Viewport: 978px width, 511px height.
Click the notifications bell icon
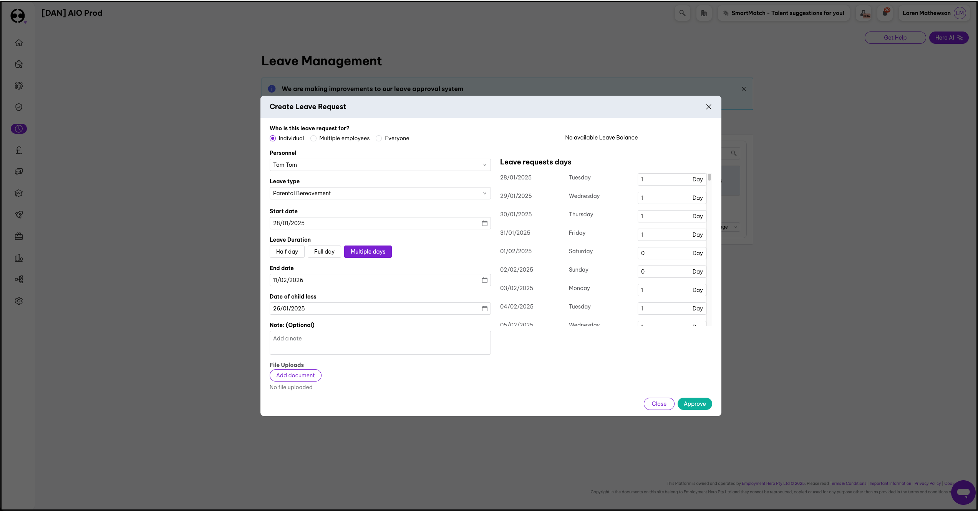pyautogui.click(x=885, y=13)
